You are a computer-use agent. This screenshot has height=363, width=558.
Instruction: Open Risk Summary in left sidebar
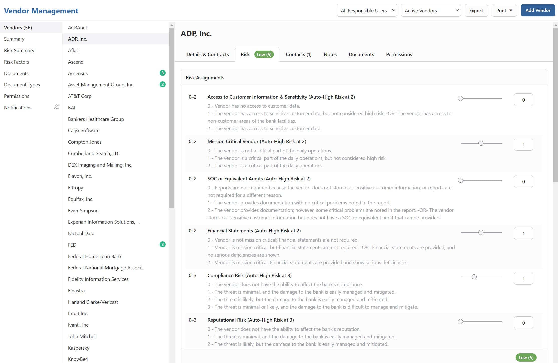tap(19, 50)
